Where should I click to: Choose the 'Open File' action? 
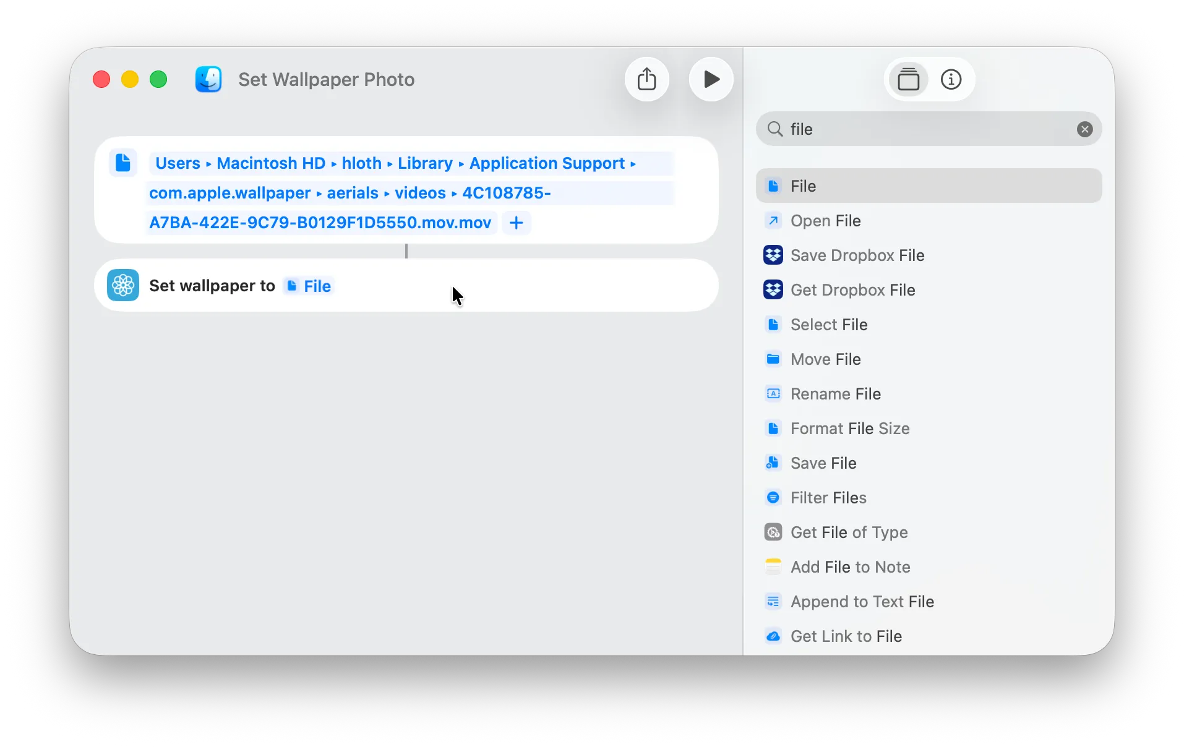[929, 221]
